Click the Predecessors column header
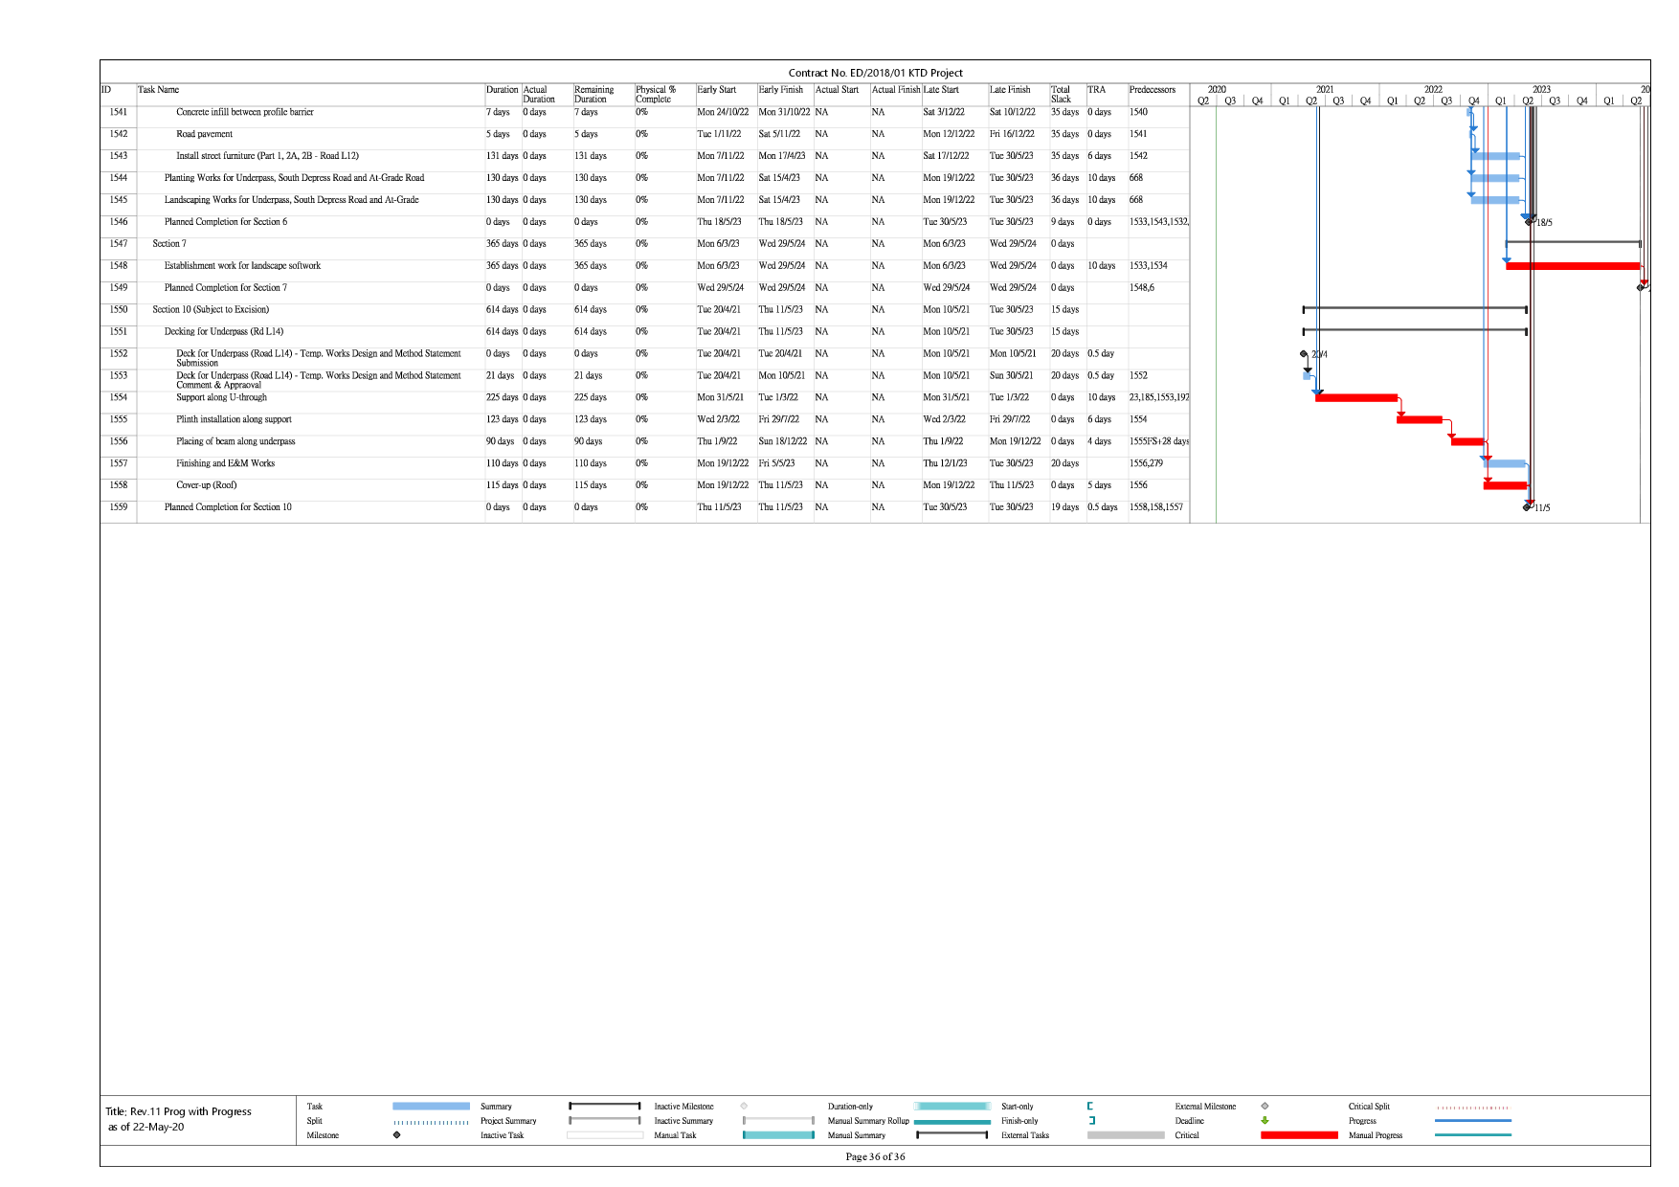Image resolution: width=1679 pixels, height=1187 pixels. click(x=1152, y=90)
